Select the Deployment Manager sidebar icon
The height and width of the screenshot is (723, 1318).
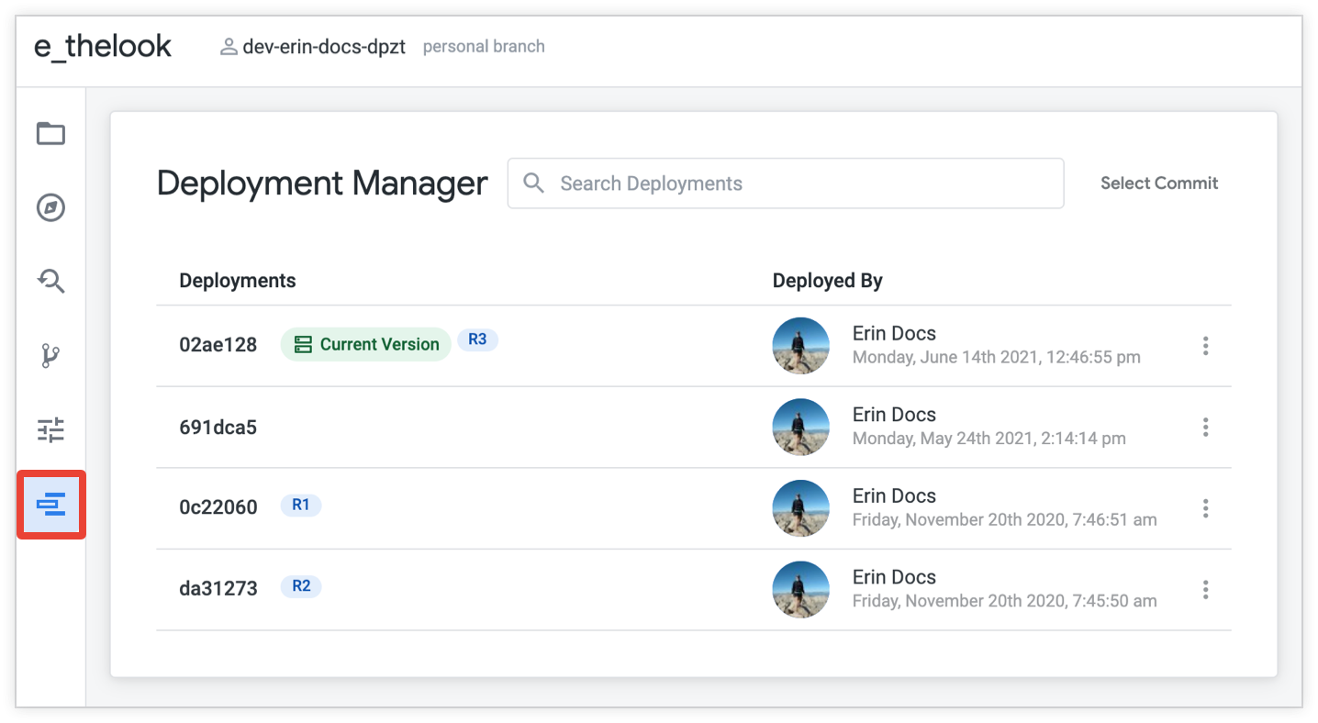(x=50, y=504)
